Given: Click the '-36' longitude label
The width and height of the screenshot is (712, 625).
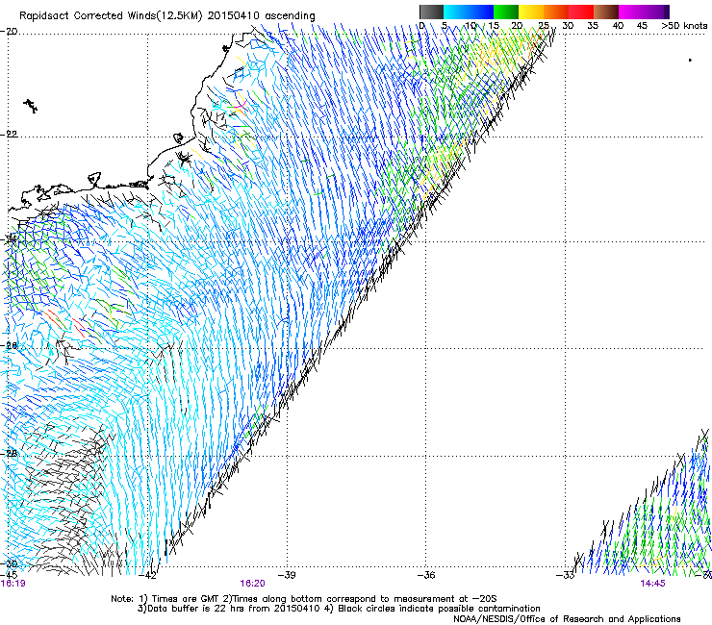Looking at the screenshot, I should point(426,575).
